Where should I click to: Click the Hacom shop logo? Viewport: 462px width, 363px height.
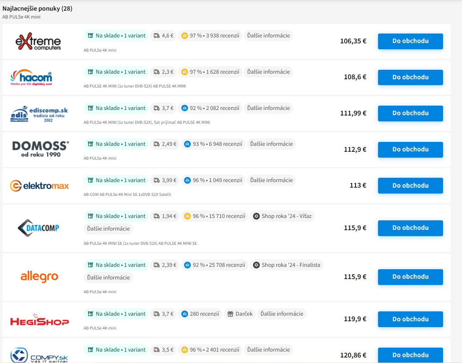tap(31, 78)
